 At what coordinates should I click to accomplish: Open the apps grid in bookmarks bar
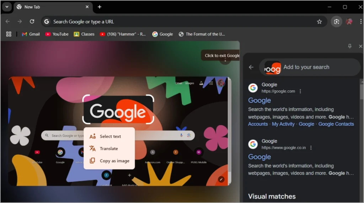click(9, 34)
